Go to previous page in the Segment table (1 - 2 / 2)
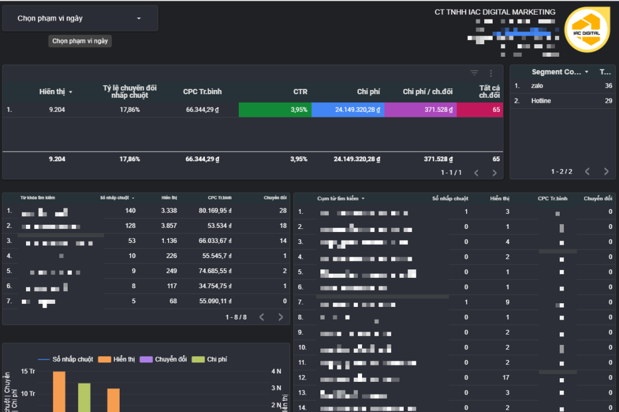Viewport: 619px width, 412px height. coord(588,172)
